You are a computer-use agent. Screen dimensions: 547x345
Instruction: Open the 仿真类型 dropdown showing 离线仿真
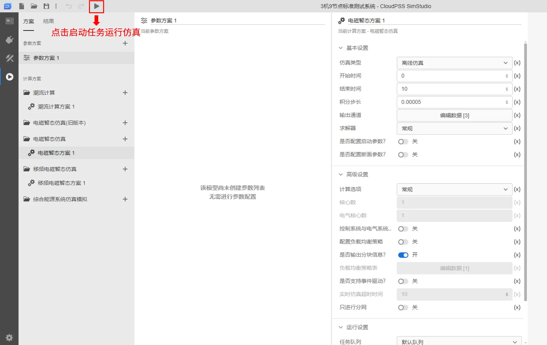click(x=454, y=63)
